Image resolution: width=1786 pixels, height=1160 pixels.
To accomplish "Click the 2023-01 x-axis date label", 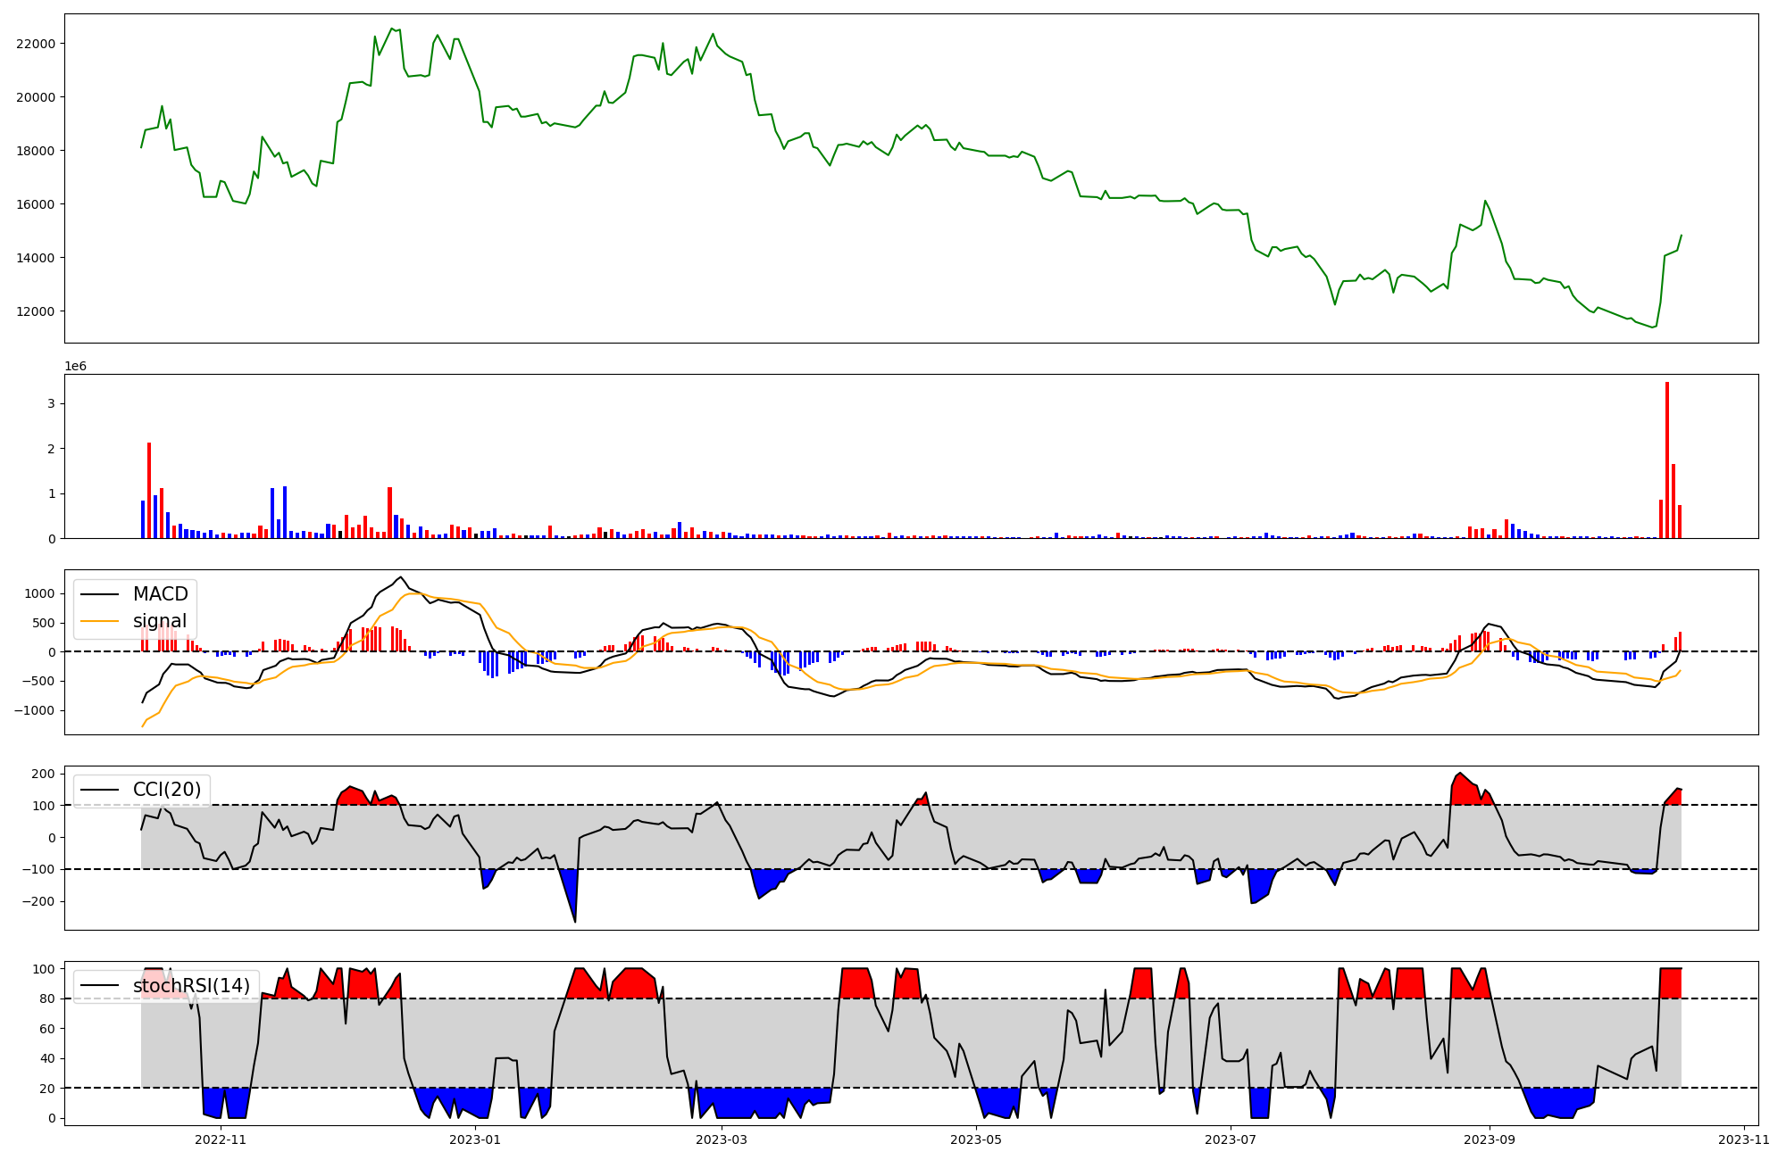I will 475,1139.
